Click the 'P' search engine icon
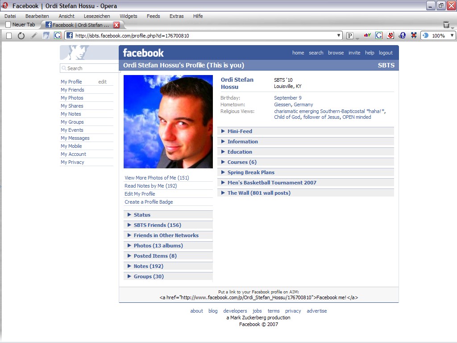This screenshot has height=343, width=457. point(350,36)
